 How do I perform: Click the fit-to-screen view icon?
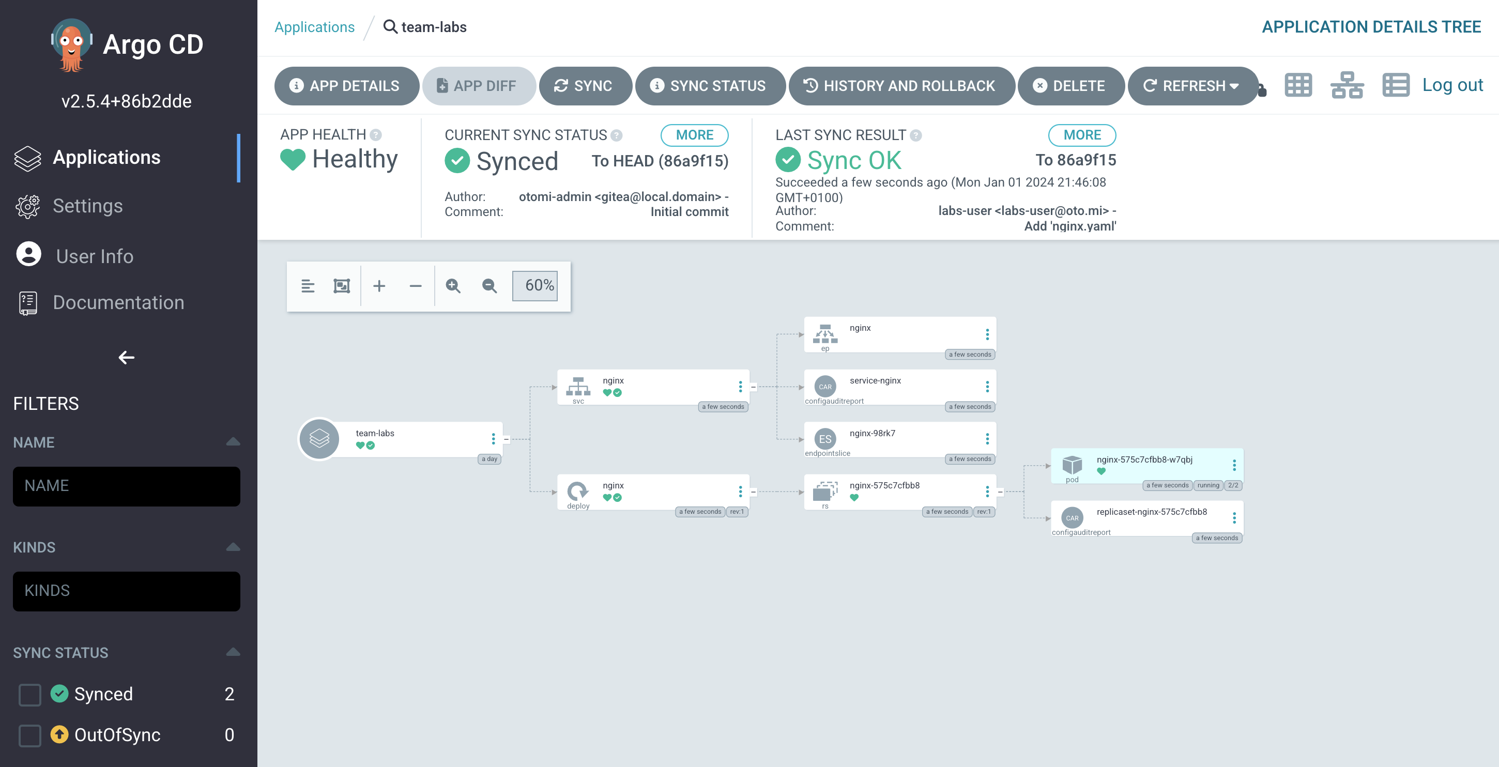341,285
